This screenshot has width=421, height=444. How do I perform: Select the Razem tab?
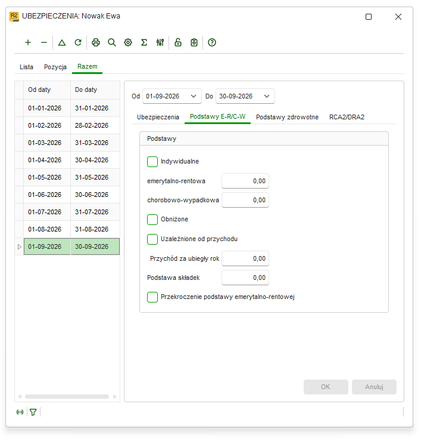coord(88,67)
